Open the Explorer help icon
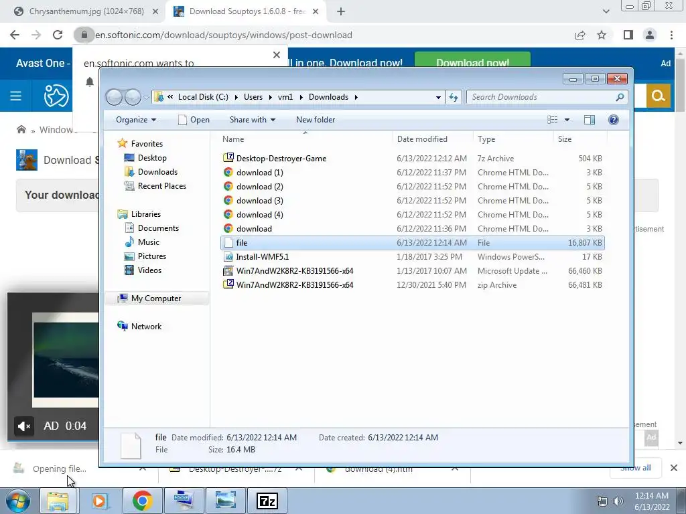The width and height of the screenshot is (686, 514). pos(614,120)
